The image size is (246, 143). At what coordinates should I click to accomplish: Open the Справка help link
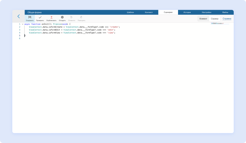click(227, 19)
